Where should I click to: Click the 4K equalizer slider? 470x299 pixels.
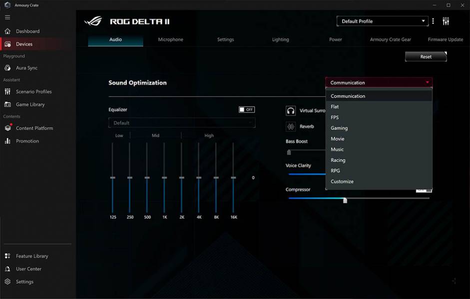click(199, 177)
